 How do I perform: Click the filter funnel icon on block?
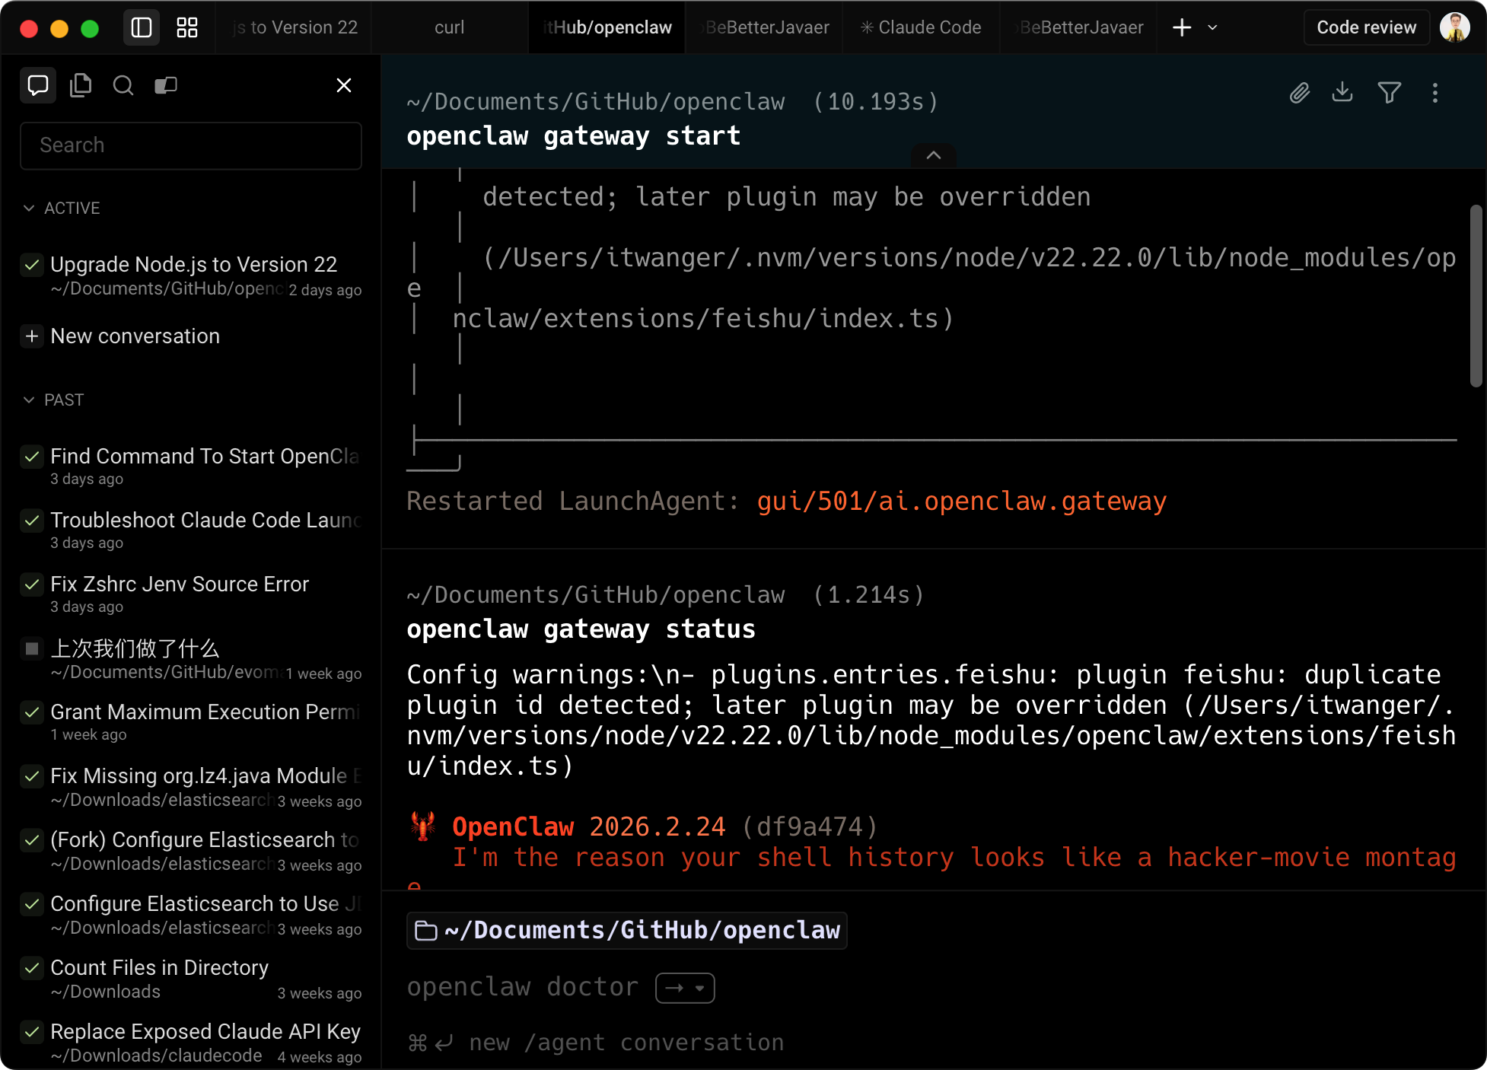[x=1390, y=93]
